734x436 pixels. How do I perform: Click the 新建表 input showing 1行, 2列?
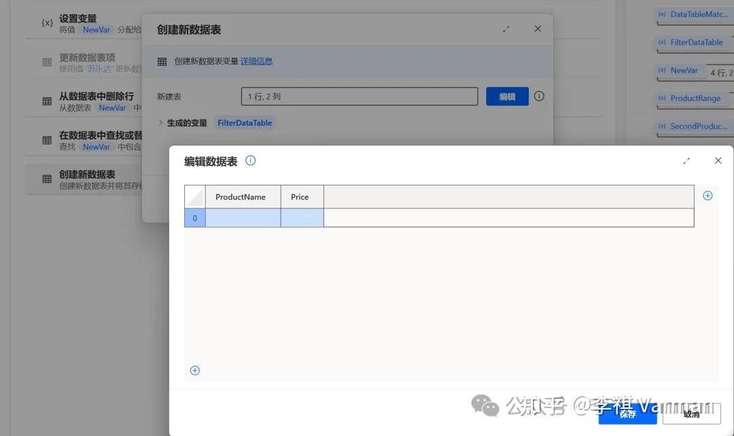[360, 96]
